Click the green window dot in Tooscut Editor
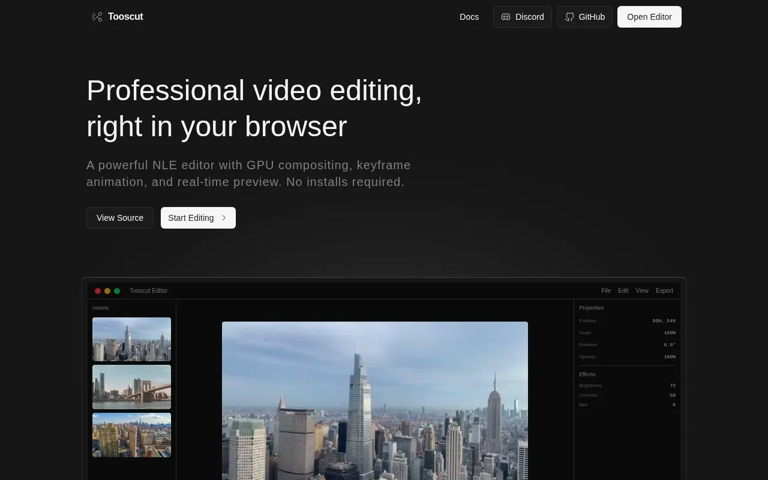 coord(117,291)
